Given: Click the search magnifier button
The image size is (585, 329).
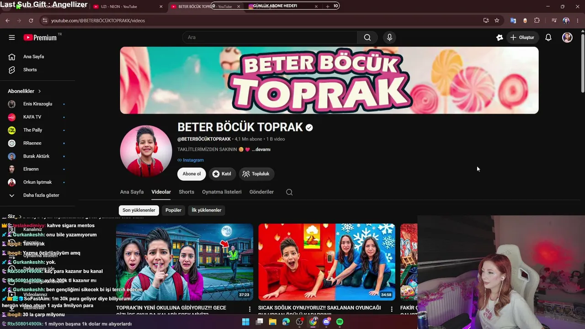Looking at the screenshot, I should (x=367, y=37).
